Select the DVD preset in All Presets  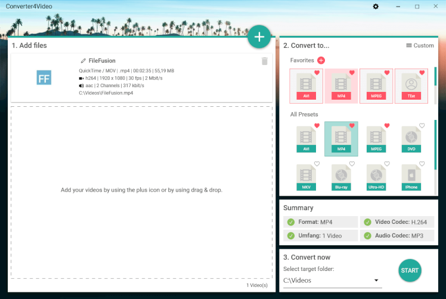tap(411, 139)
